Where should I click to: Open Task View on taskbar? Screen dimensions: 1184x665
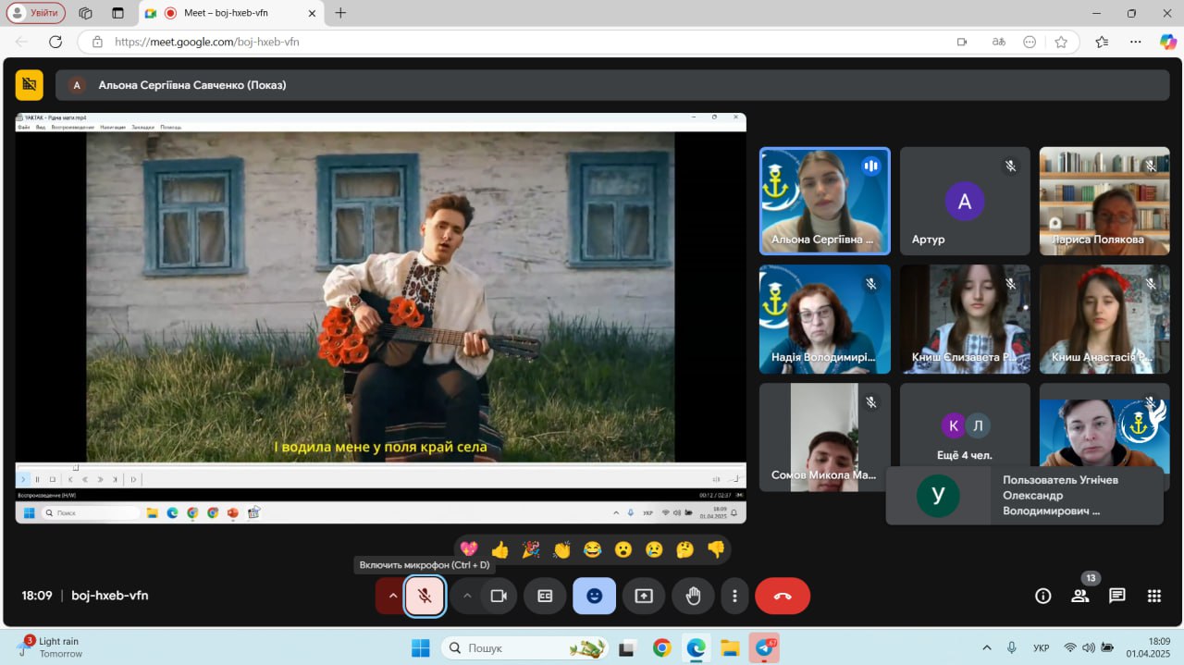[627, 648]
